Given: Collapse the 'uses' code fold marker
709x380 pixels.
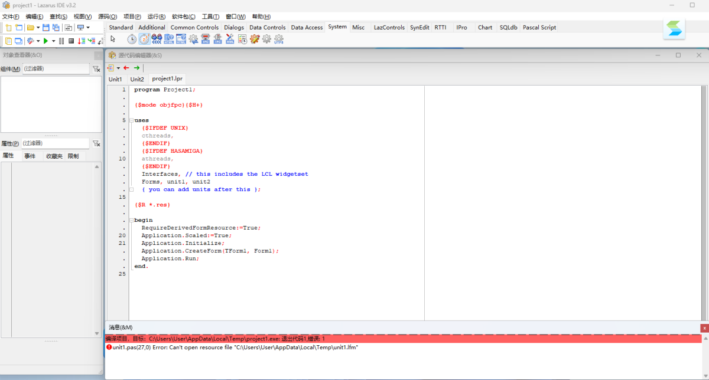Looking at the screenshot, I should (x=131, y=120).
